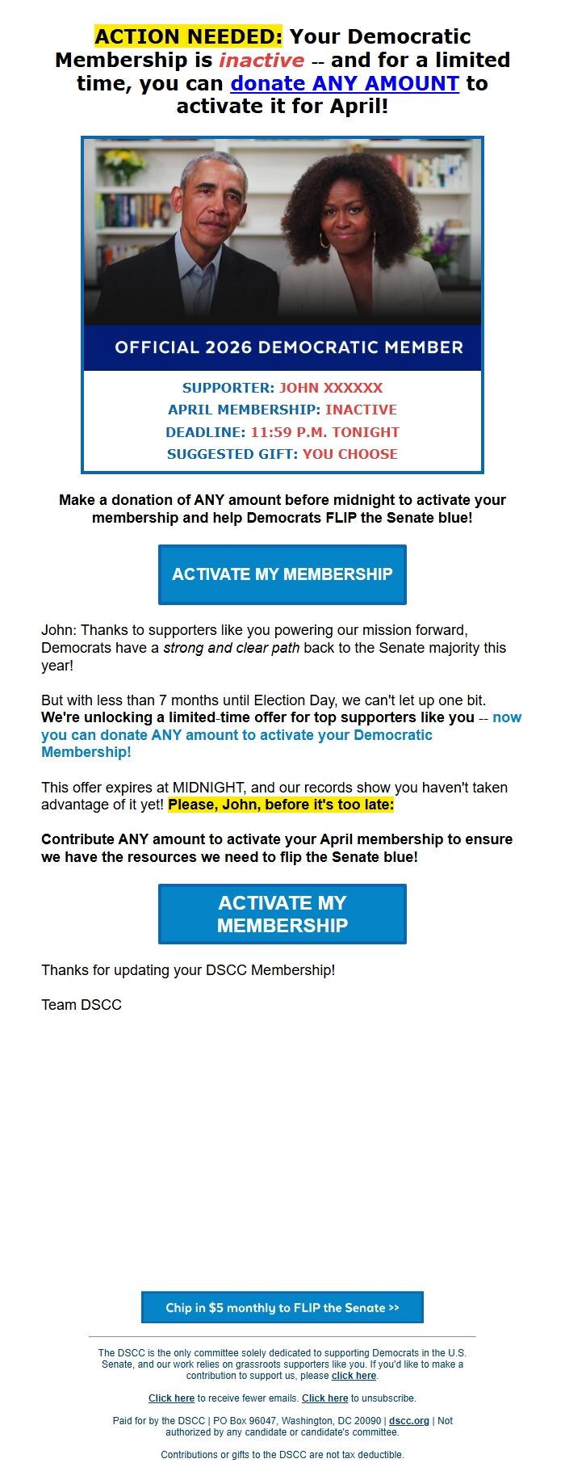Screen dimensions: 565x1484
Task: Click the SUPPORTER: JOHN XXXXXX line
Action: click(x=282, y=387)
